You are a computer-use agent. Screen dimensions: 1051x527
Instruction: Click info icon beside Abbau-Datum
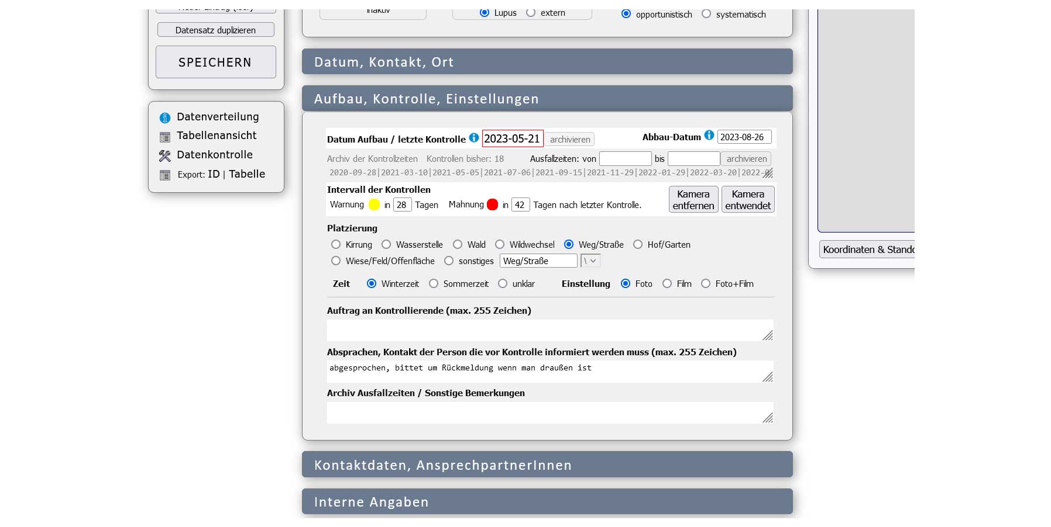pyautogui.click(x=709, y=136)
